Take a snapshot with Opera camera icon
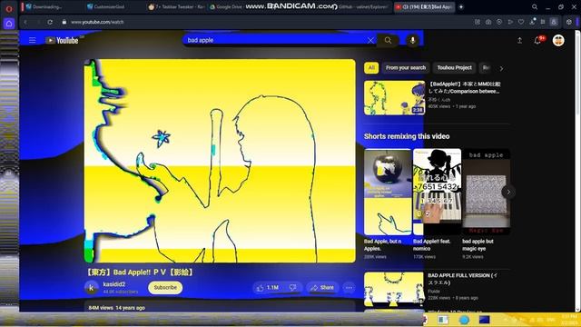The image size is (581, 327). 488,22
